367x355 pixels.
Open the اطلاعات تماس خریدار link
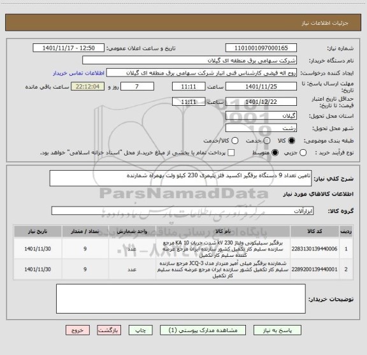coord(78,73)
